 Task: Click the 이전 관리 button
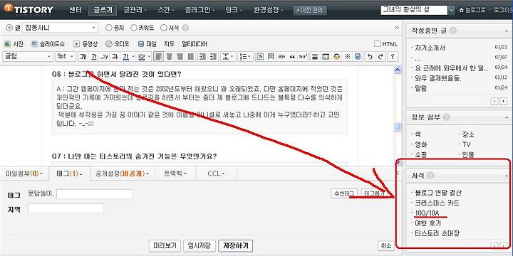pos(310,10)
